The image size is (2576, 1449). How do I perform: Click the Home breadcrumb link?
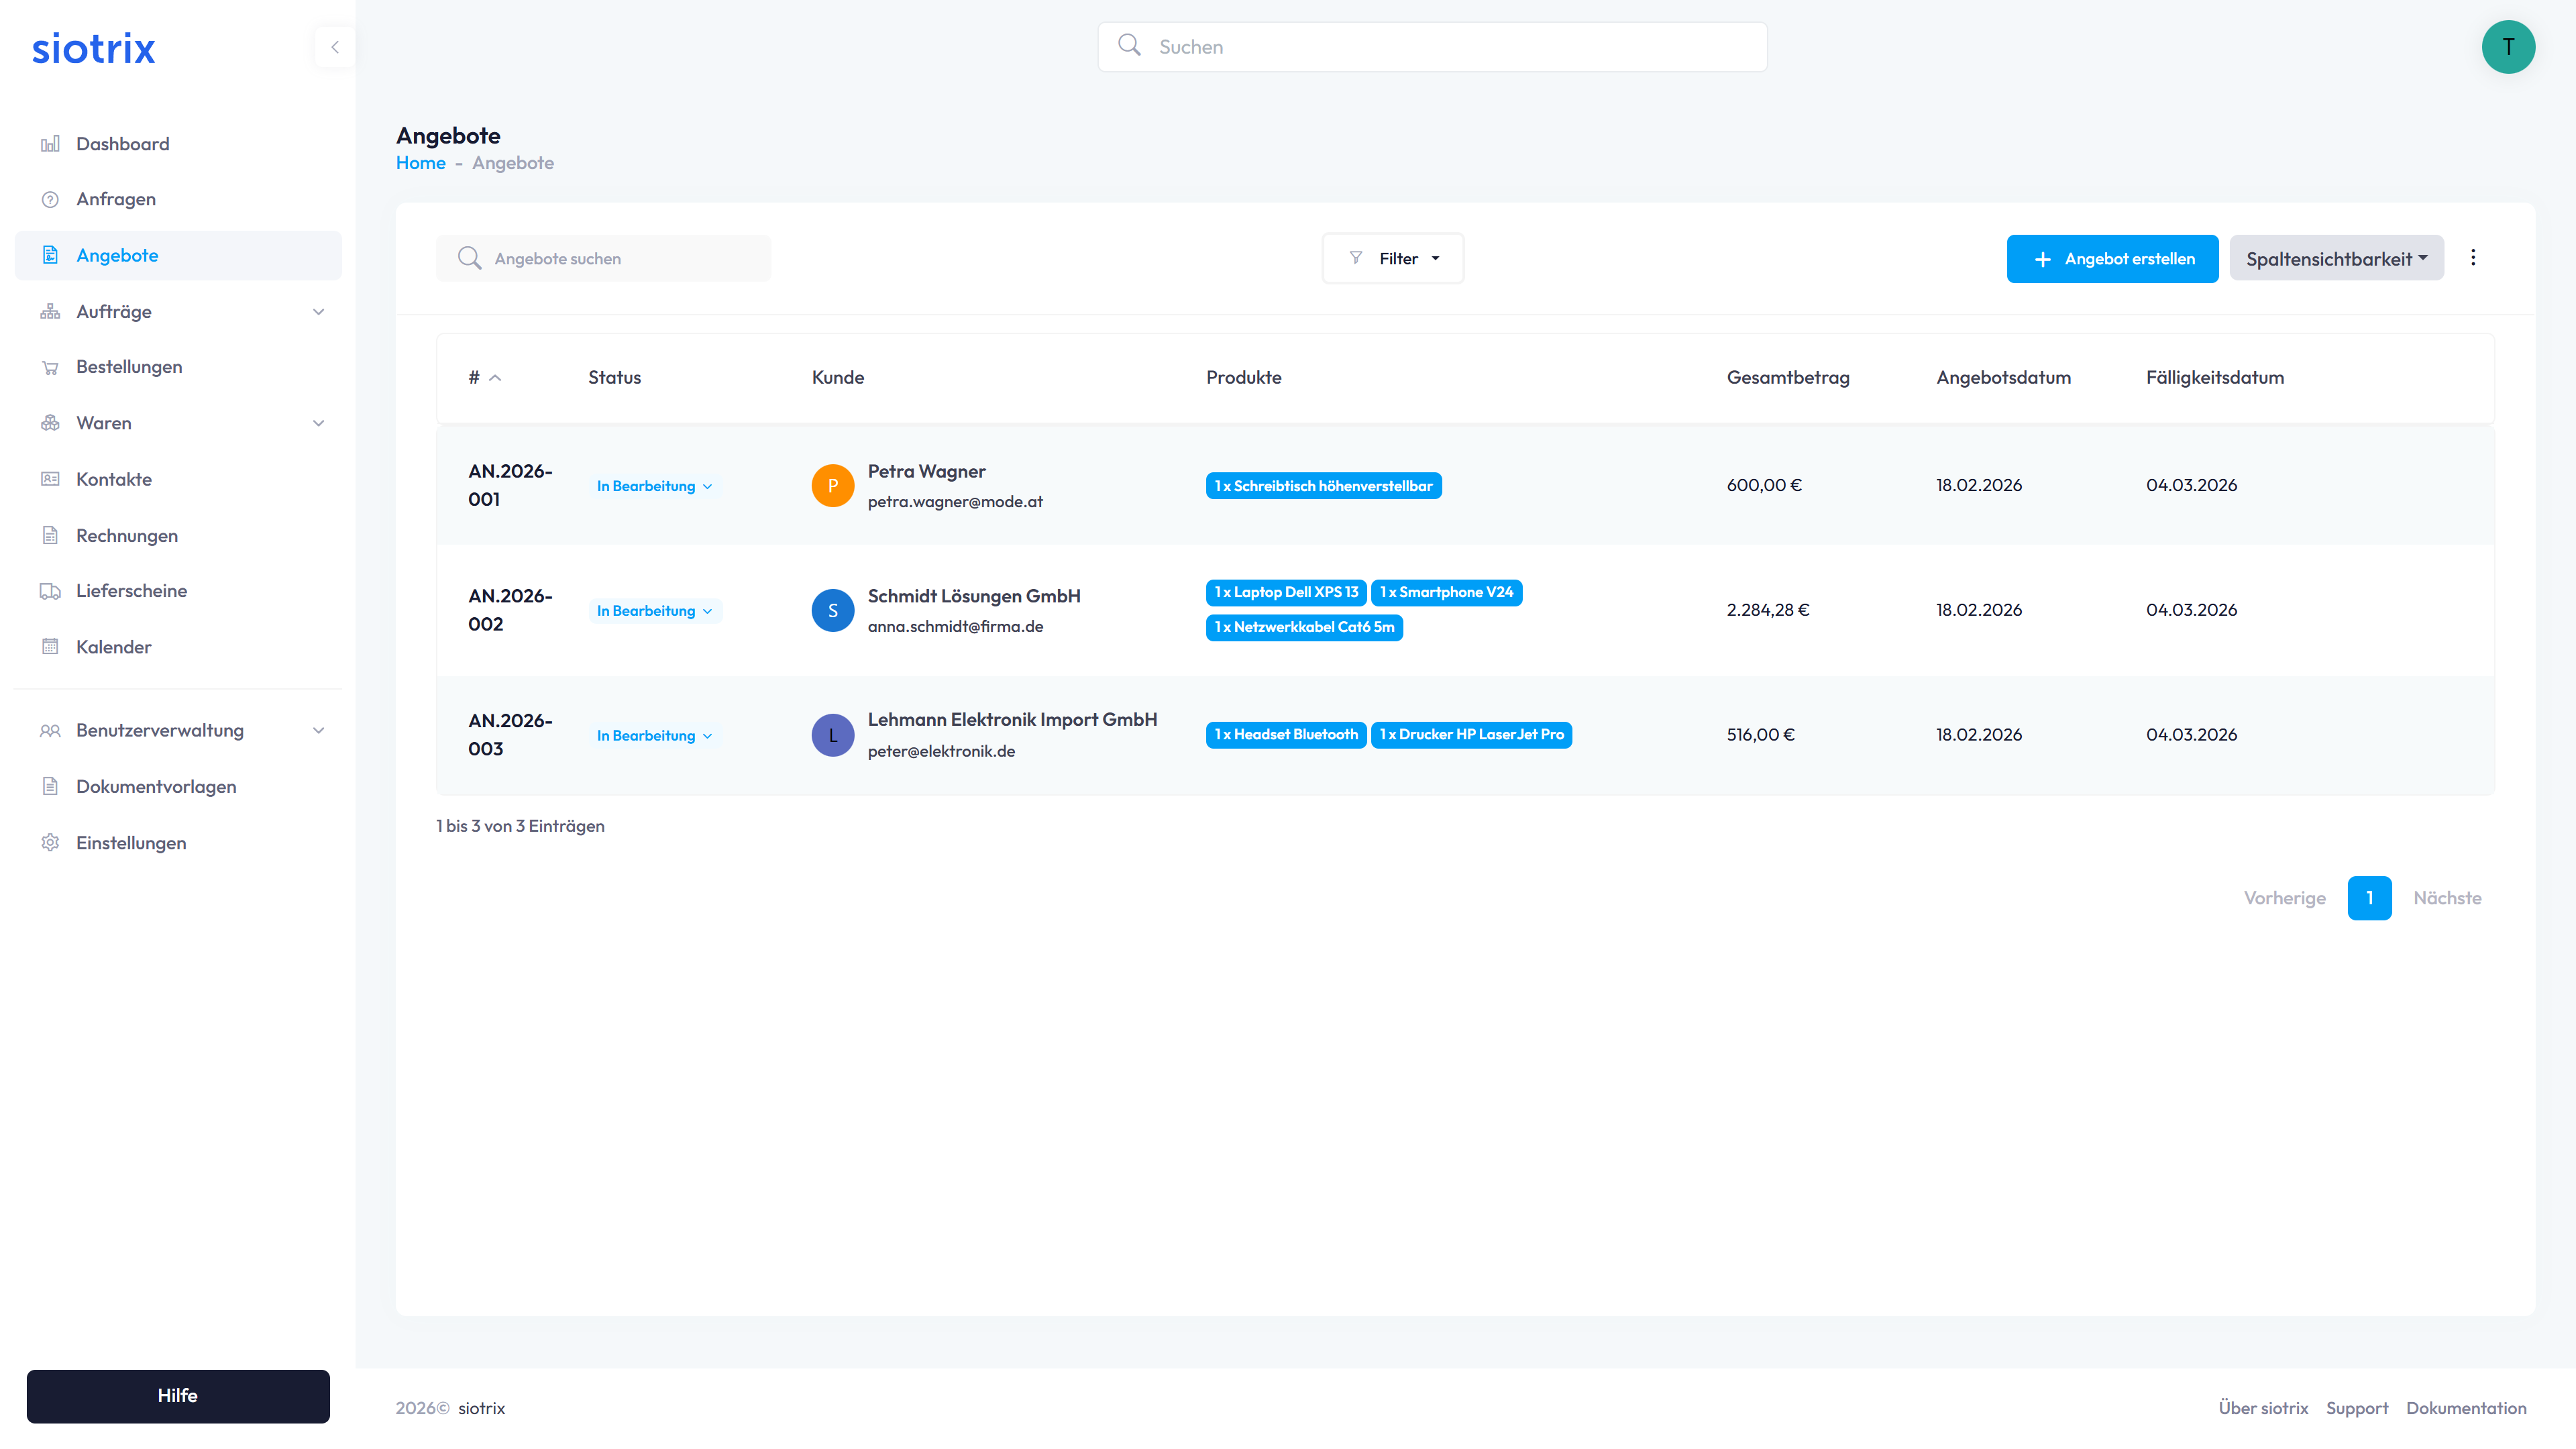[420, 163]
